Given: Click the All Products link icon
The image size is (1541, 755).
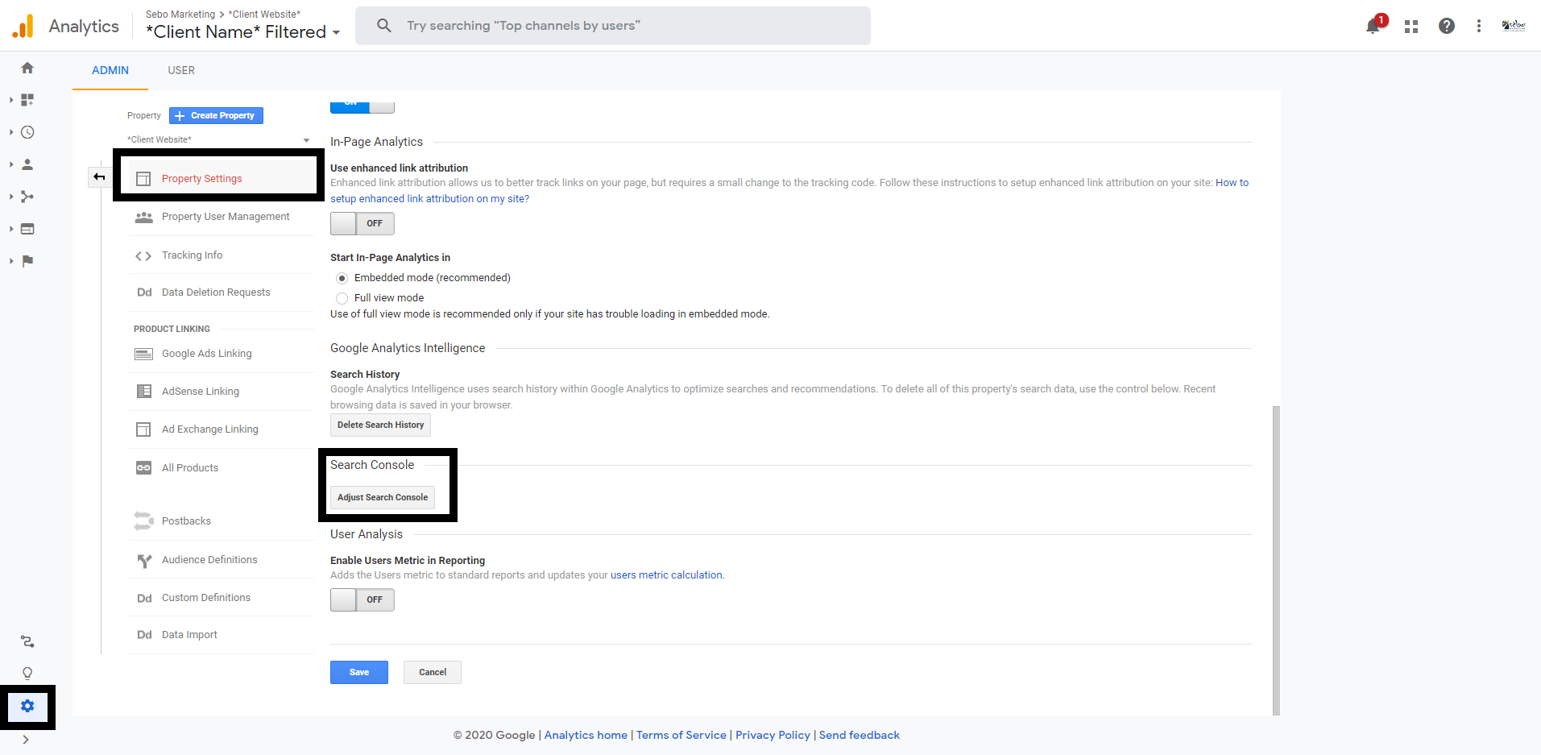Looking at the screenshot, I should 143,468.
